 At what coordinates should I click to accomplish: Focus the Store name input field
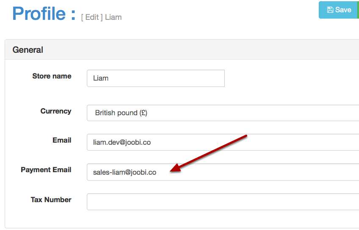point(156,78)
